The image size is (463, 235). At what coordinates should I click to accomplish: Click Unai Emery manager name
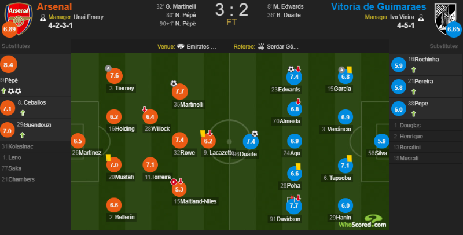[89, 17]
